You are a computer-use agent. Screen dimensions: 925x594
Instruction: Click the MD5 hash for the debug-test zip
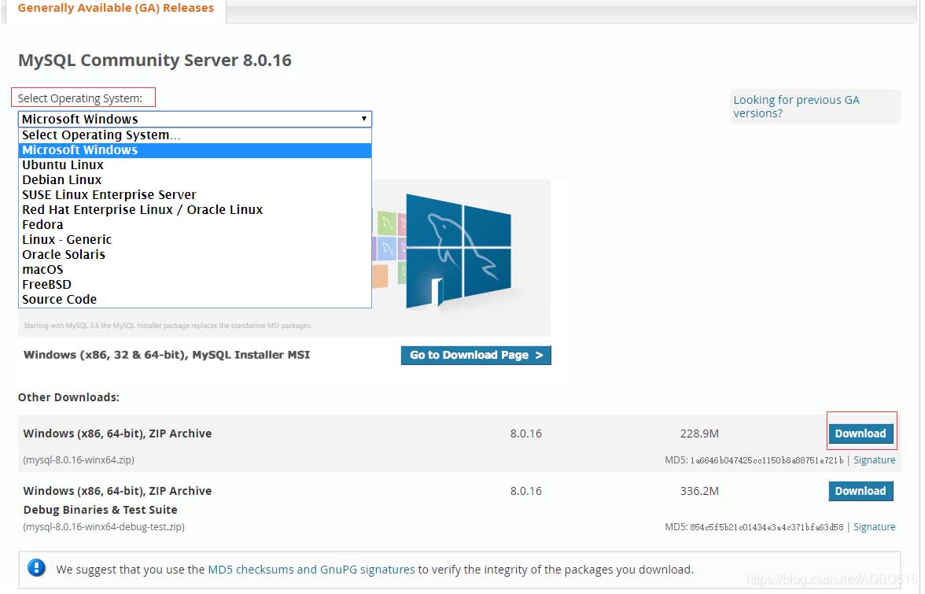(x=766, y=527)
